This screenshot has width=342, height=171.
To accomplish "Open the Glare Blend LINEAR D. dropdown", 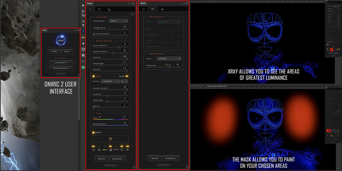I will click(x=110, y=81).
